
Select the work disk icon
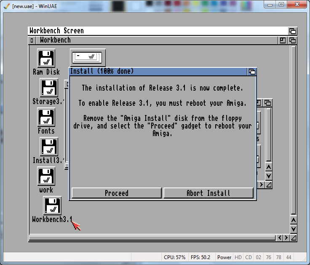click(x=46, y=176)
